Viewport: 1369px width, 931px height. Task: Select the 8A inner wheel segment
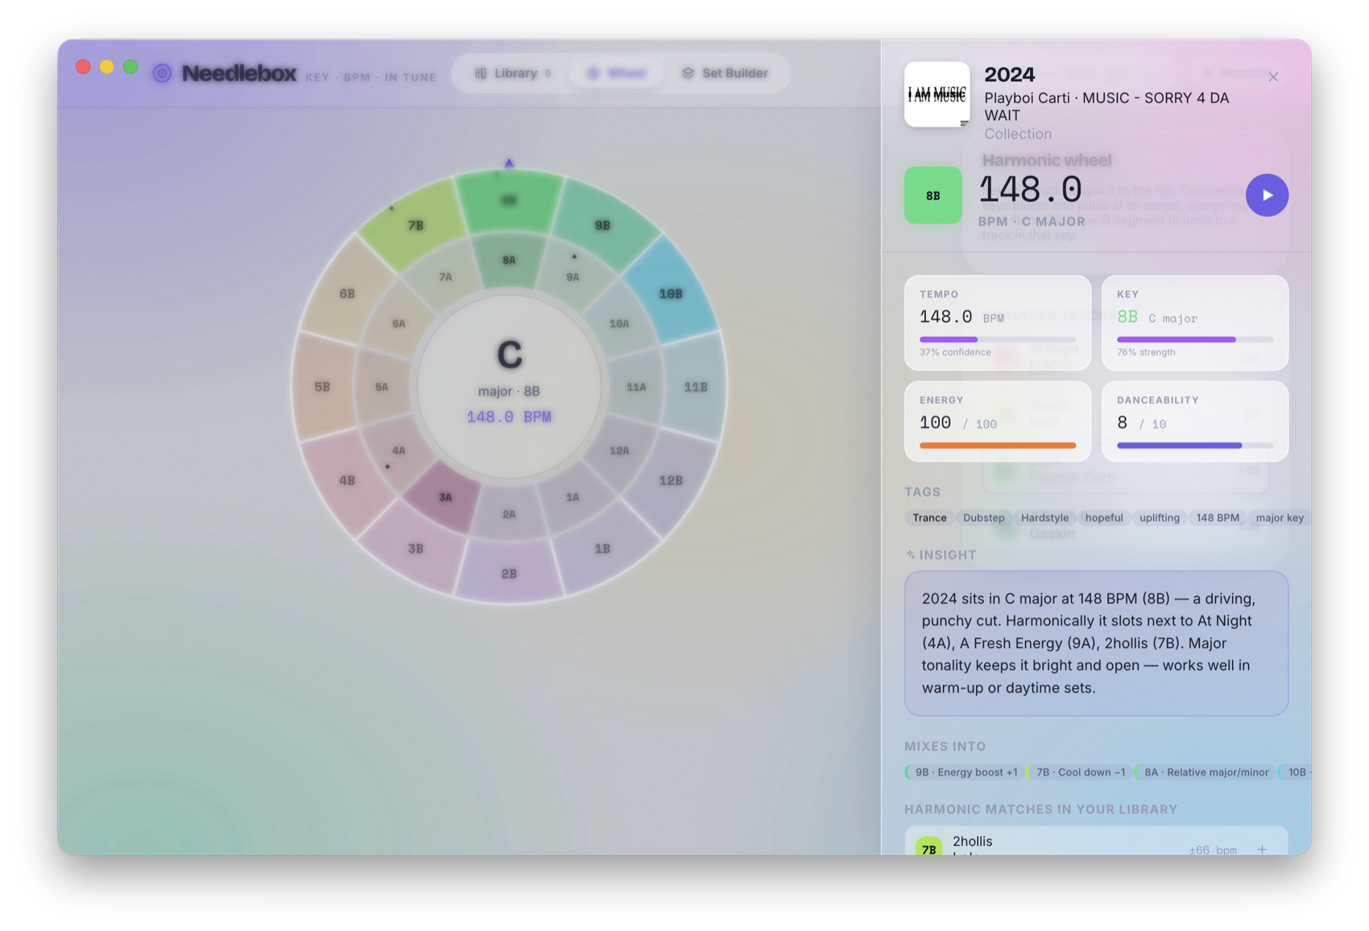509,260
